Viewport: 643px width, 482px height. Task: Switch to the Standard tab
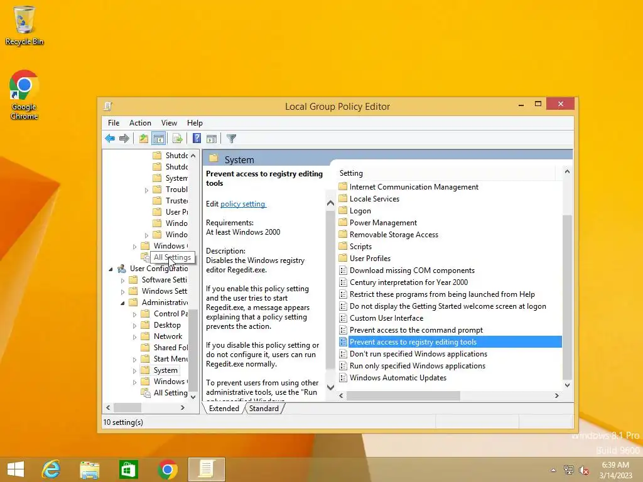(264, 408)
